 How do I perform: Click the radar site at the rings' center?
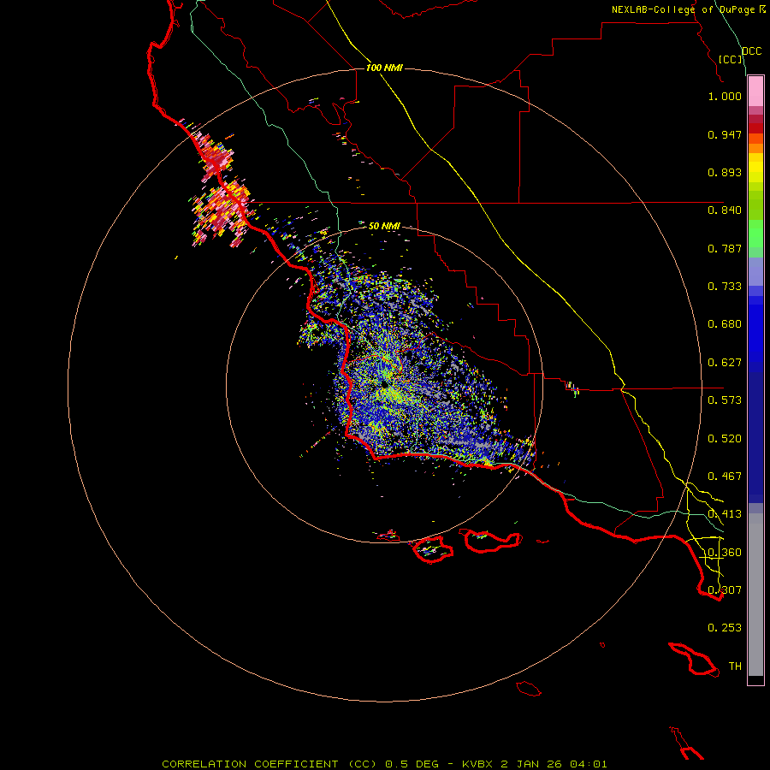pyautogui.click(x=384, y=384)
